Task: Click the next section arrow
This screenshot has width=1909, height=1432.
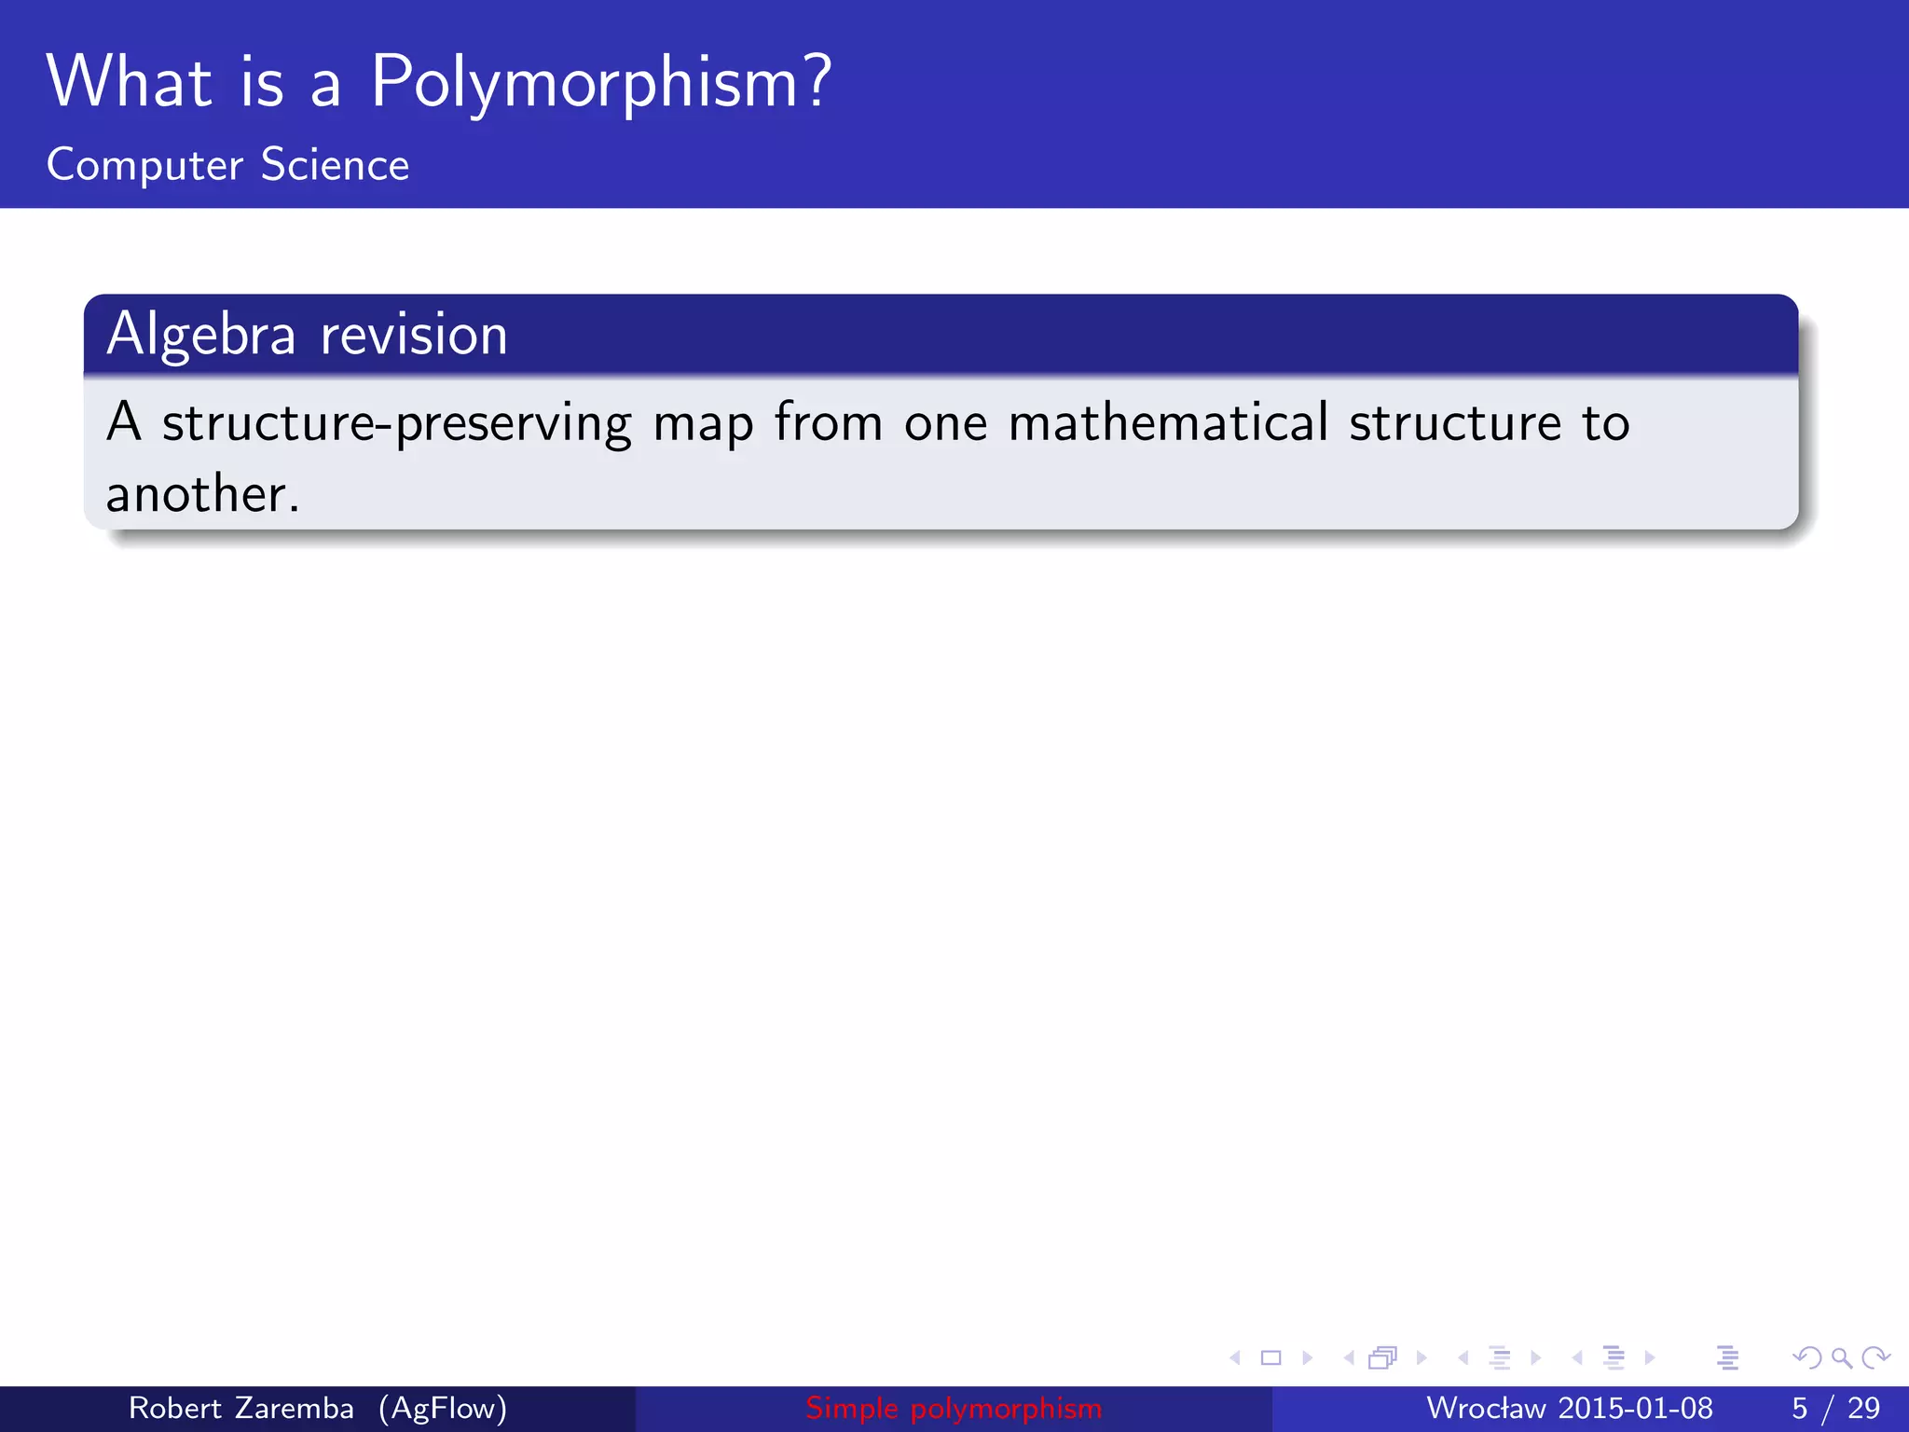Action: click(x=1650, y=1358)
